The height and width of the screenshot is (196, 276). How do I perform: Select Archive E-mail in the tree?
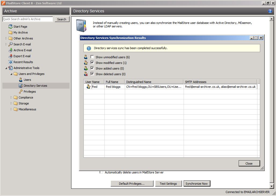coord(23,50)
